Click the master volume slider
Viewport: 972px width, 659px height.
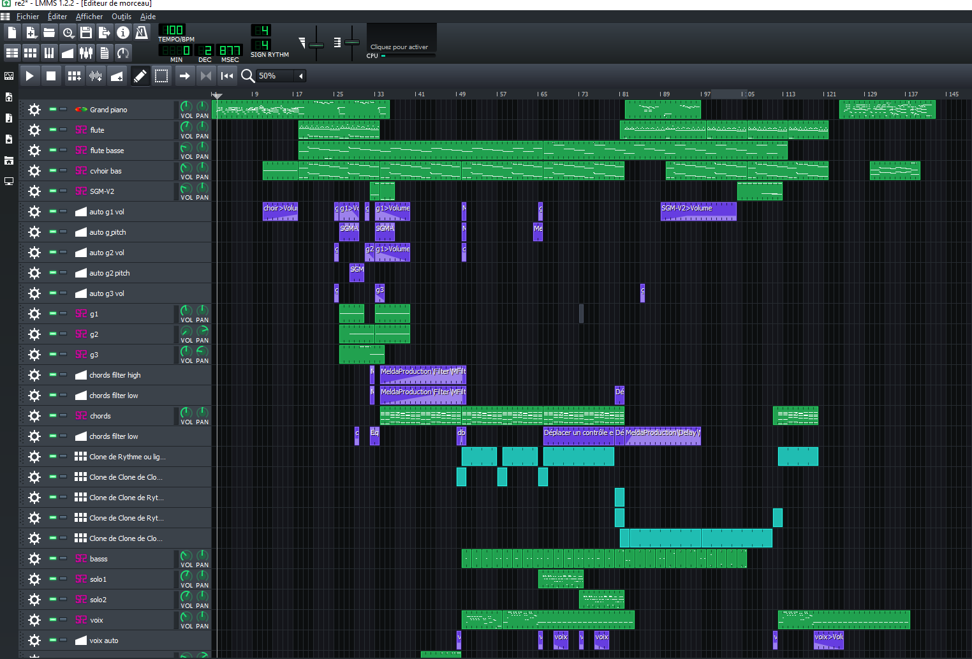click(x=316, y=45)
